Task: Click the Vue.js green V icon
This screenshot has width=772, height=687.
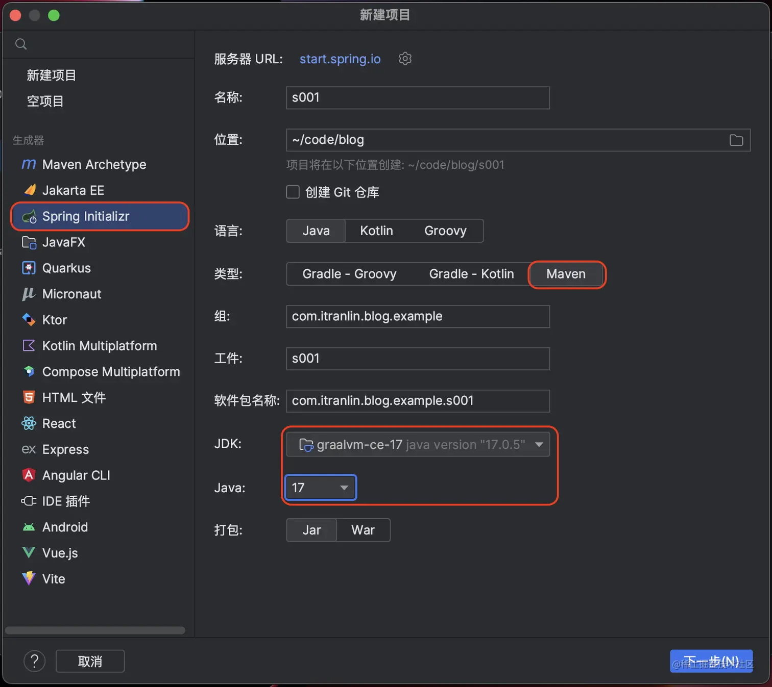Action: [29, 552]
